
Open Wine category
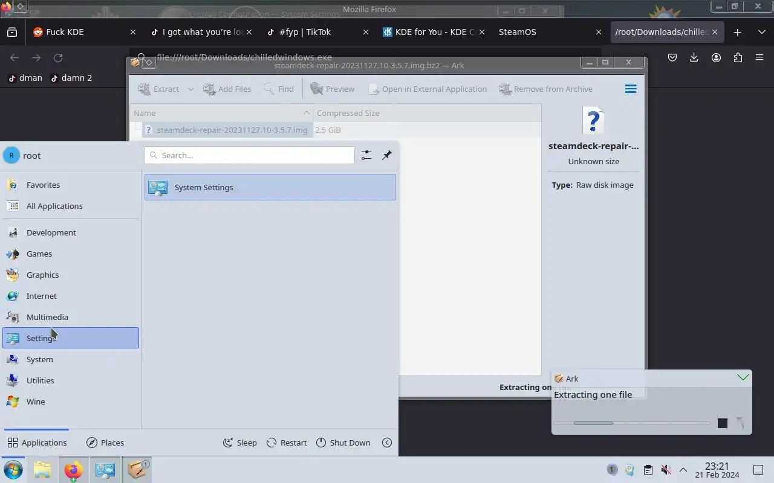pos(71,401)
